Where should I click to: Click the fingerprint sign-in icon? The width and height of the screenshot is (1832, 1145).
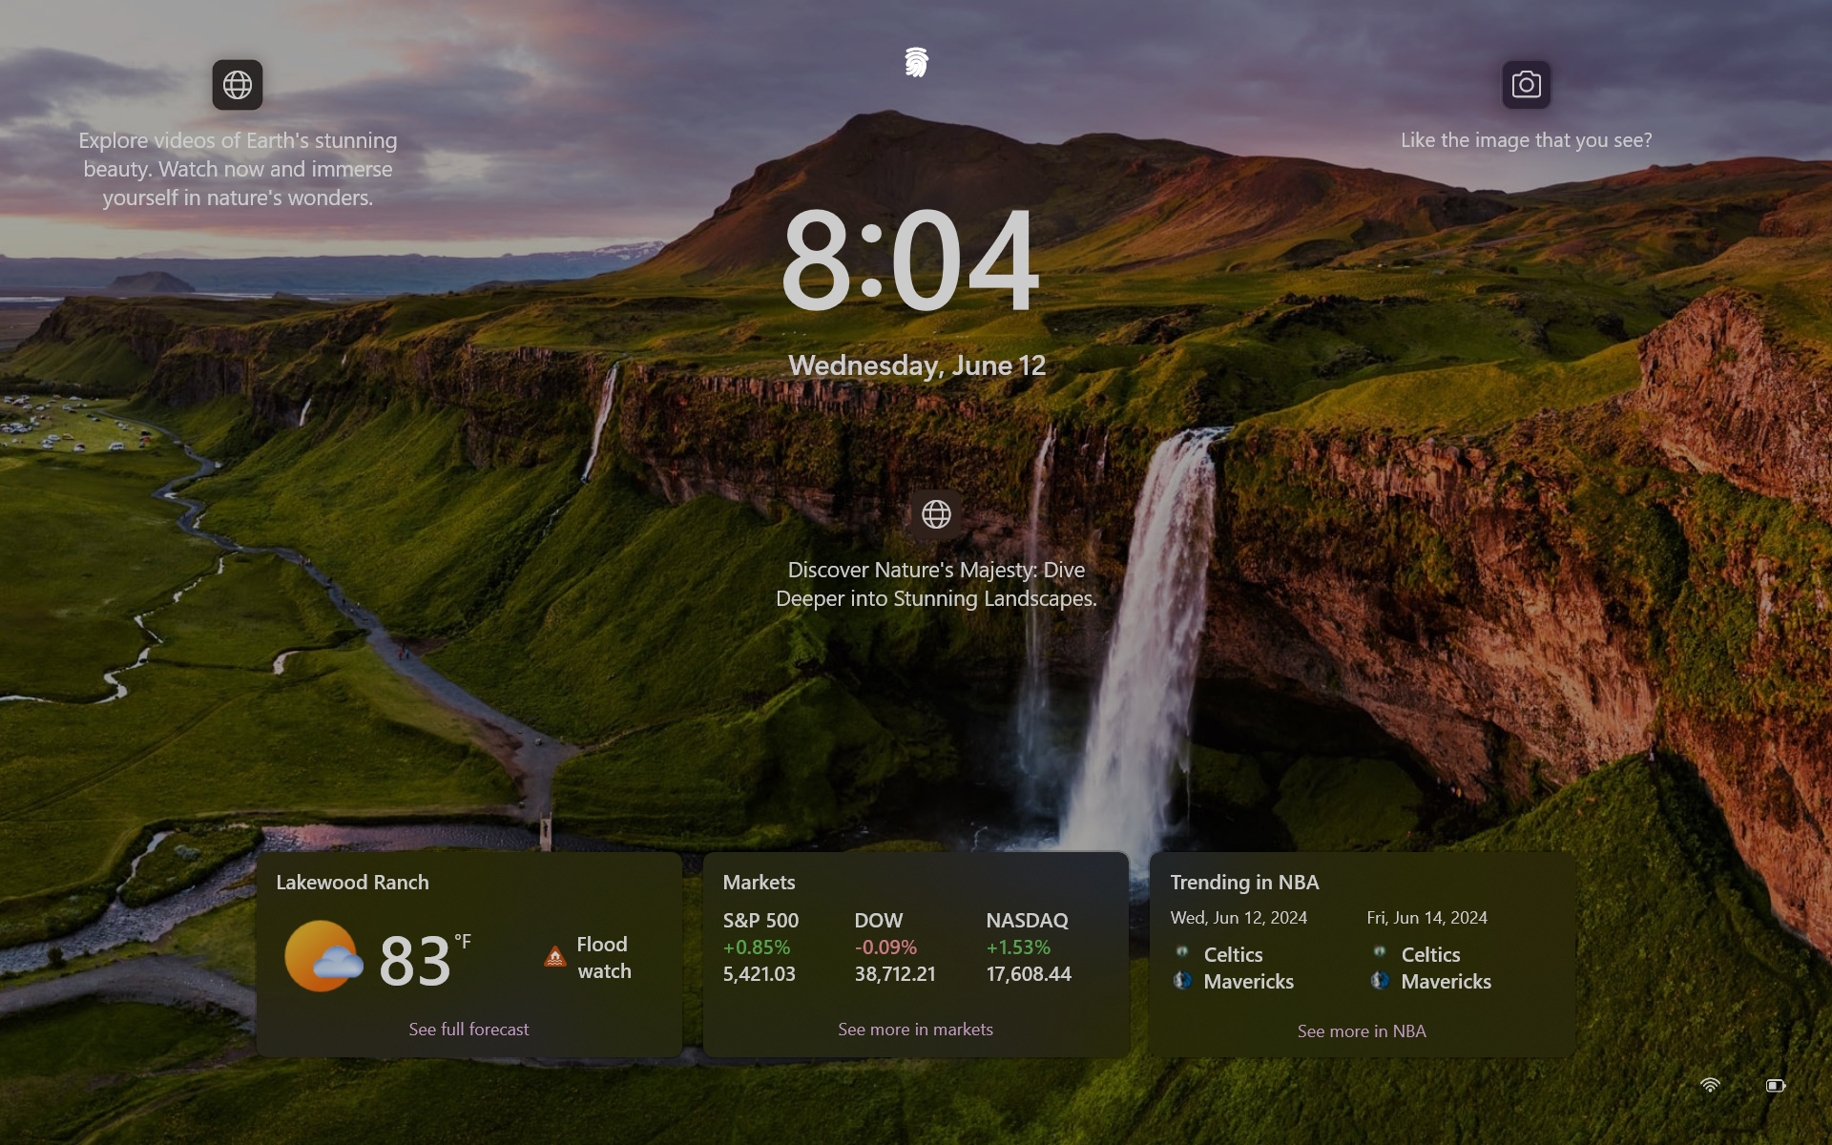coord(916,63)
